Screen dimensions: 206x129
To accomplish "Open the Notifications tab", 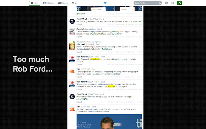I will click(48, 3).
